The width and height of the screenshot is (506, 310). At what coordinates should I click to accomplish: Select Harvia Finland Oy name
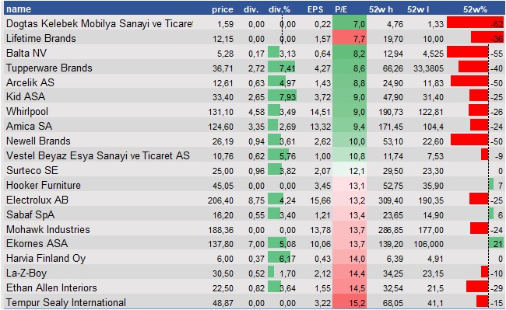point(46,258)
